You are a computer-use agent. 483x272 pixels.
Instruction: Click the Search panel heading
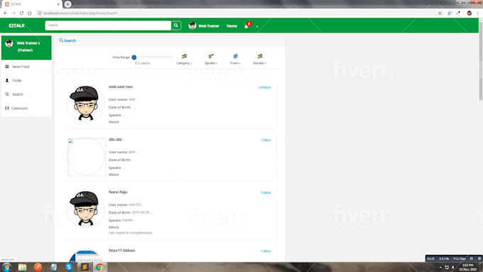[x=67, y=40]
